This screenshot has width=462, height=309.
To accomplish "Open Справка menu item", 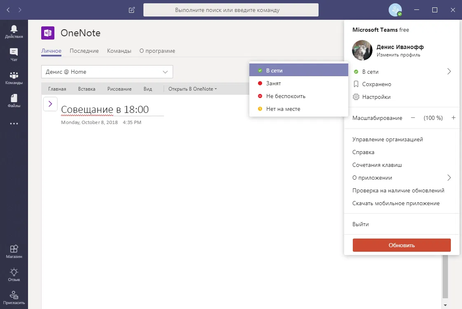I will click(364, 152).
